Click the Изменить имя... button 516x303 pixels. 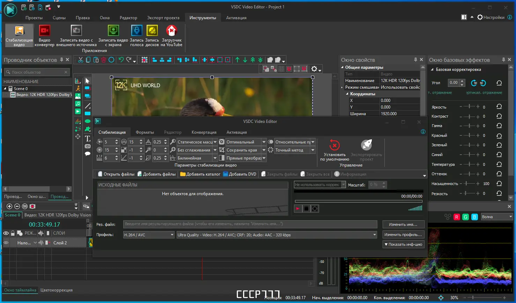coord(403,224)
